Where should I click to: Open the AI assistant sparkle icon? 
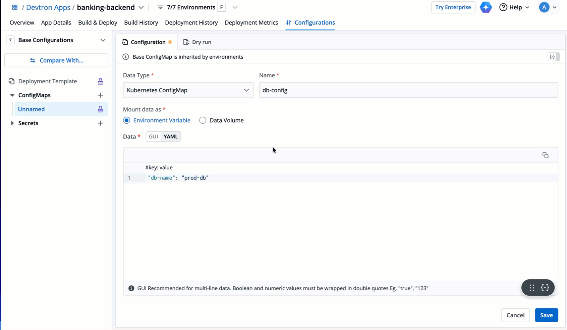(486, 7)
